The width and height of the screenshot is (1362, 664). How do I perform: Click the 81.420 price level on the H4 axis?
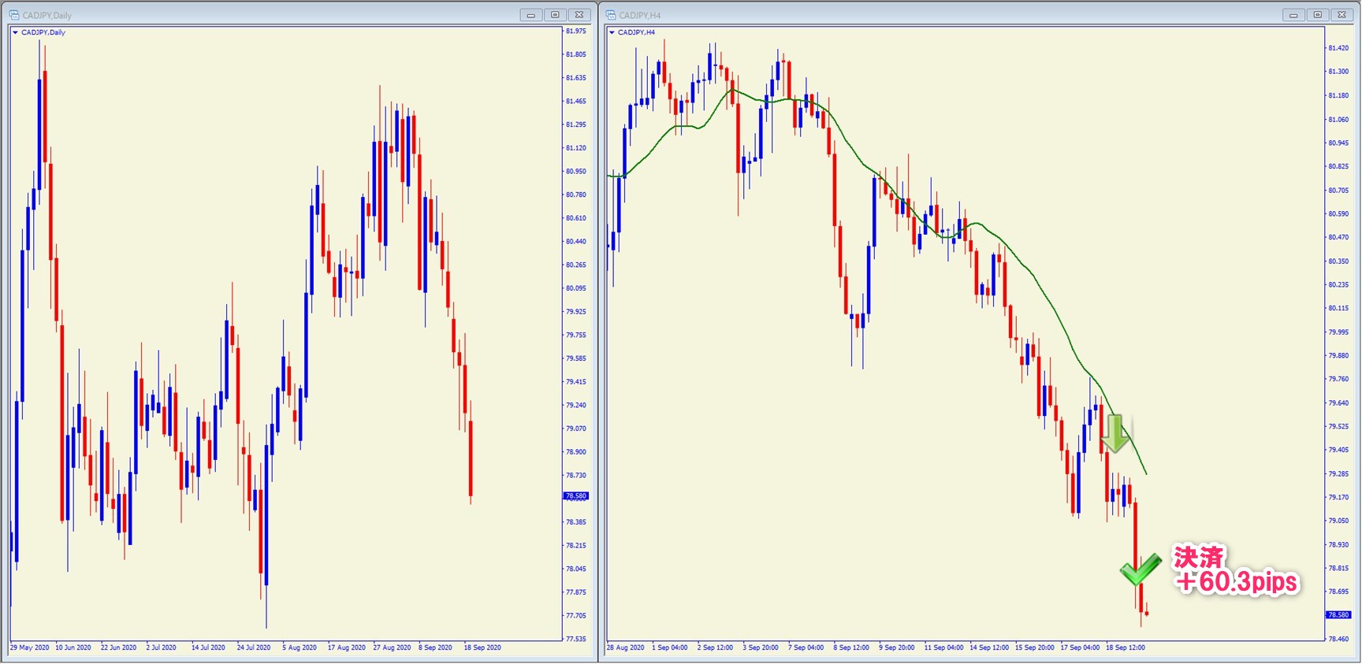click(1338, 48)
